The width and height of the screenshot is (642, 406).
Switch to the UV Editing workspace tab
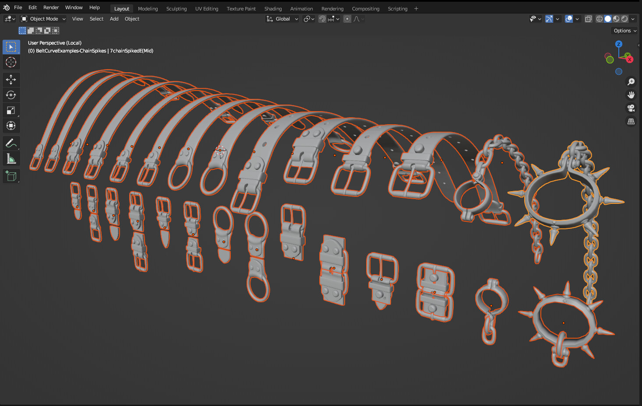[x=207, y=9]
